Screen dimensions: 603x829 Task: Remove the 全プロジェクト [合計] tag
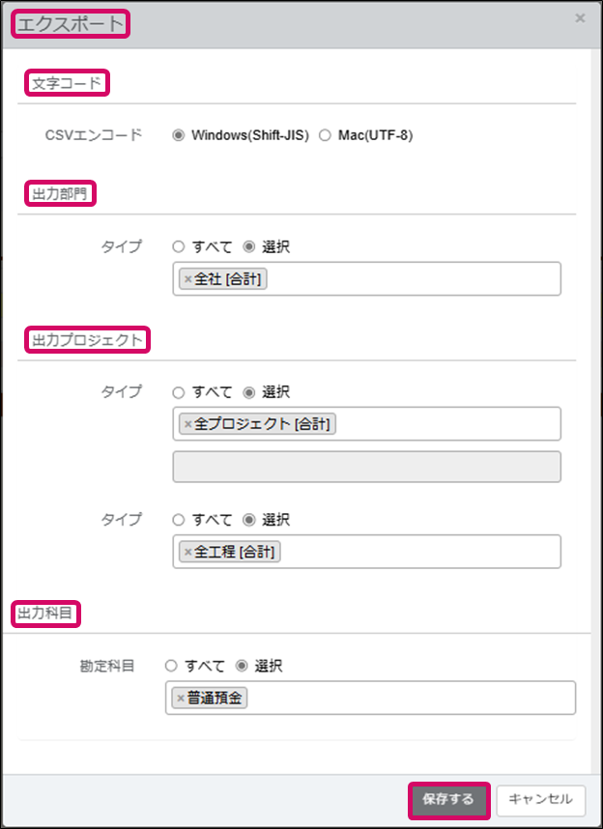pyautogui.click(x=187, y=424)
